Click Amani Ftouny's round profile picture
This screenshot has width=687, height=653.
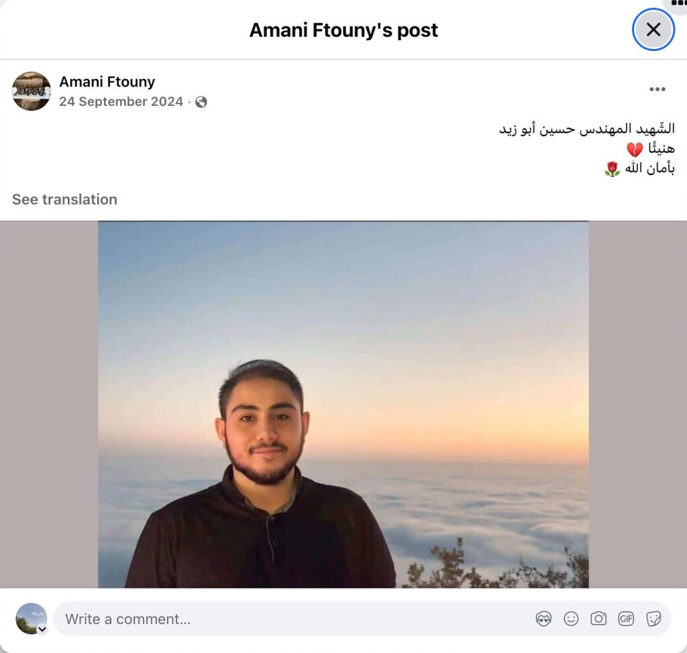click(31, 91)
